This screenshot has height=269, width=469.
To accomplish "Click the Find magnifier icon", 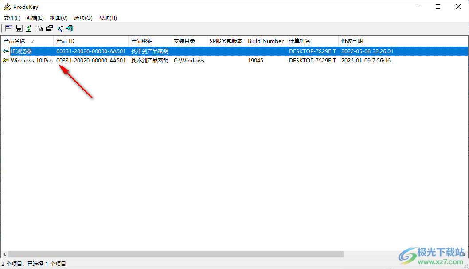I will 60,28.
